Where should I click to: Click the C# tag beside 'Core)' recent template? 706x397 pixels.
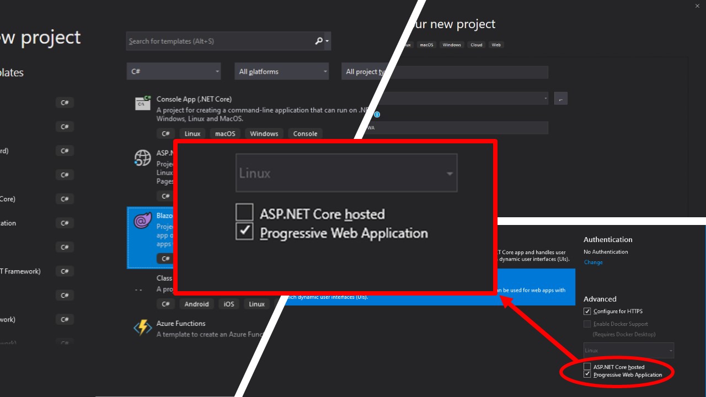65,199
